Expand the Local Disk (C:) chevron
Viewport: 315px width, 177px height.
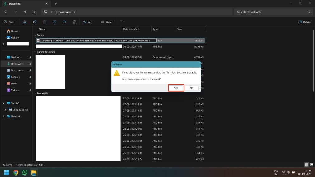[5, 110]
